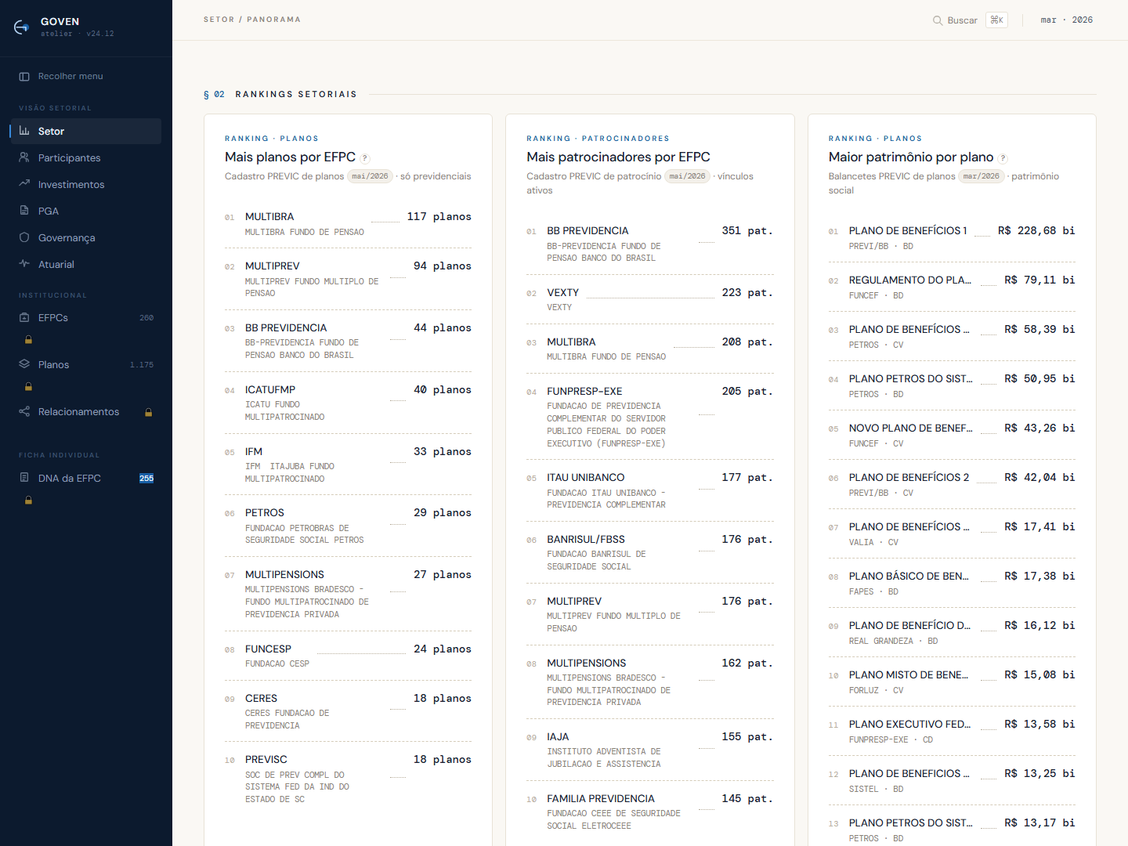Select the '162 pat.' value

click(747, 663)
